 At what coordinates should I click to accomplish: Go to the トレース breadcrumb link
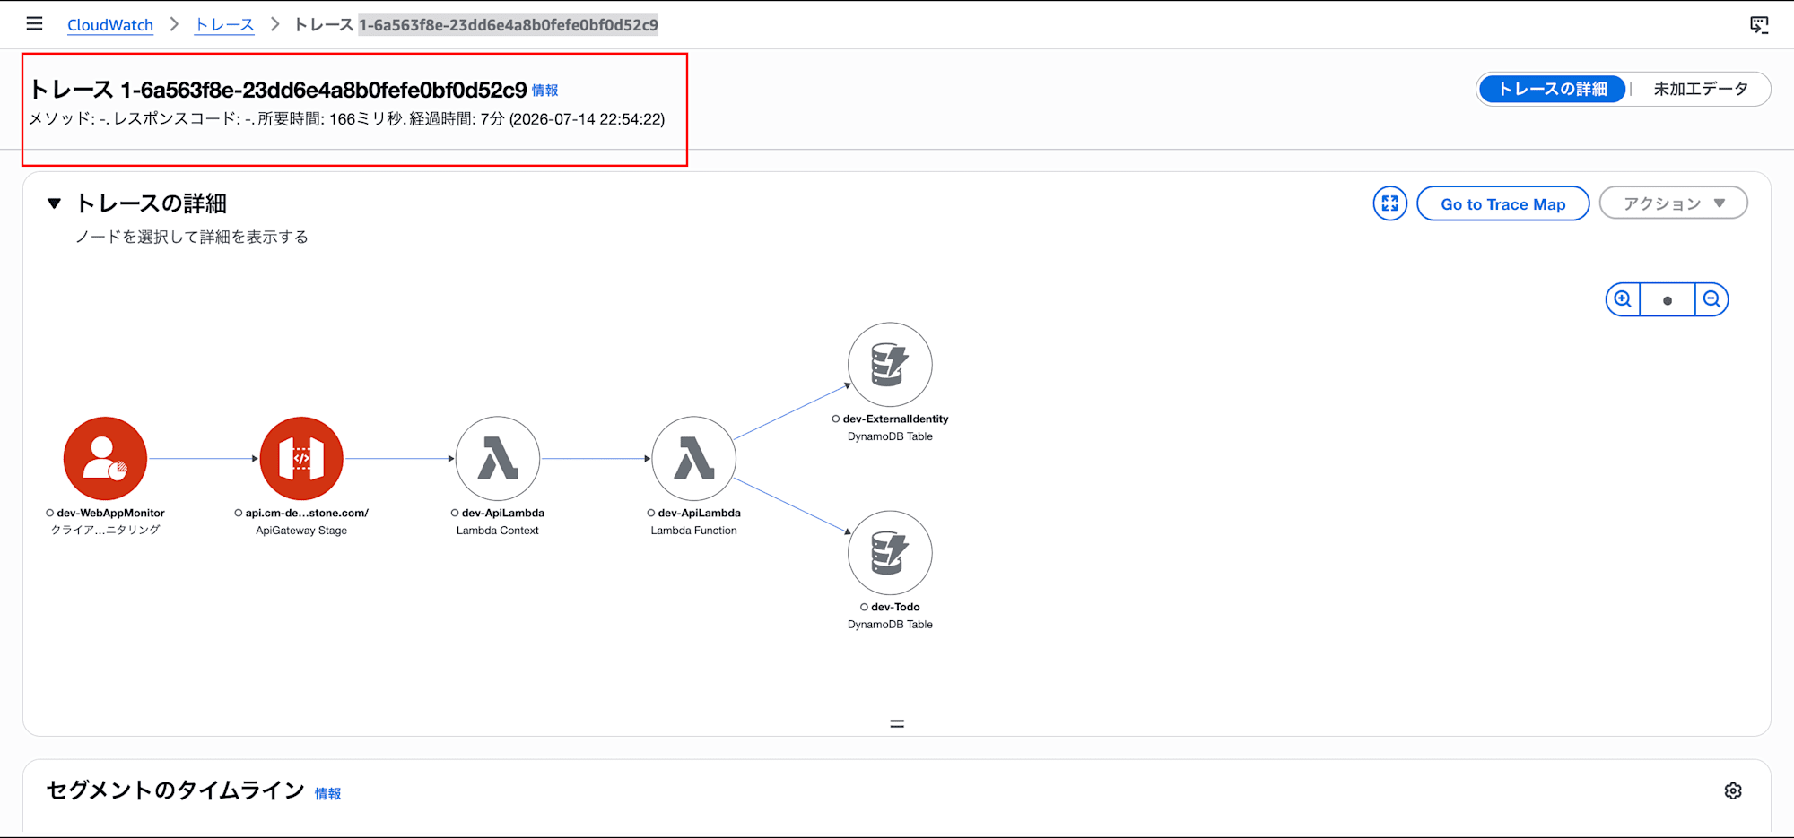pyautogui.click(x=224, y=25)
